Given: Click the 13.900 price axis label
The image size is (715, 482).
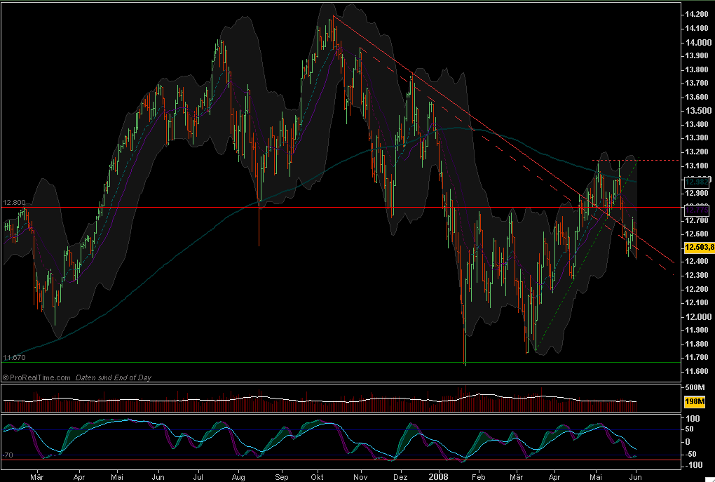Looking at the screenshot, I should [x=697, y=55].
